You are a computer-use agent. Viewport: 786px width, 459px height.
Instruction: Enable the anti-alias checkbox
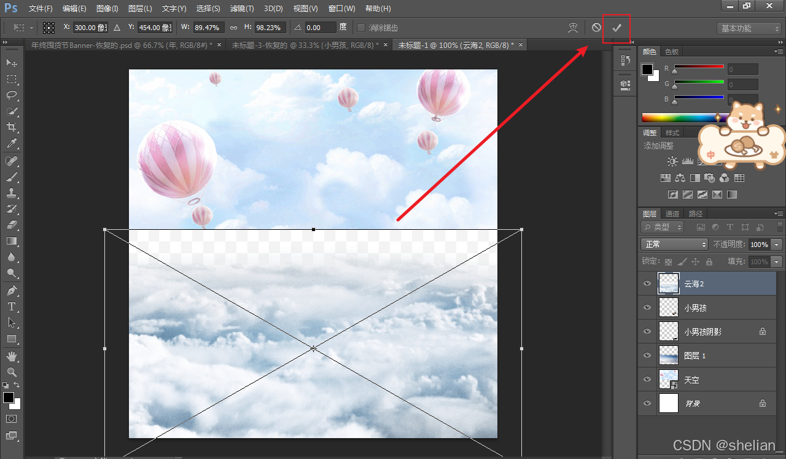(361, 28)
